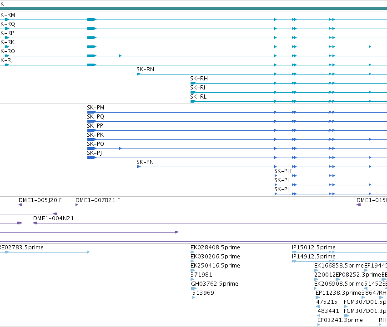Select DME1-004N21 clone label
The image size is (387, 327).
[x=54, y=218]
